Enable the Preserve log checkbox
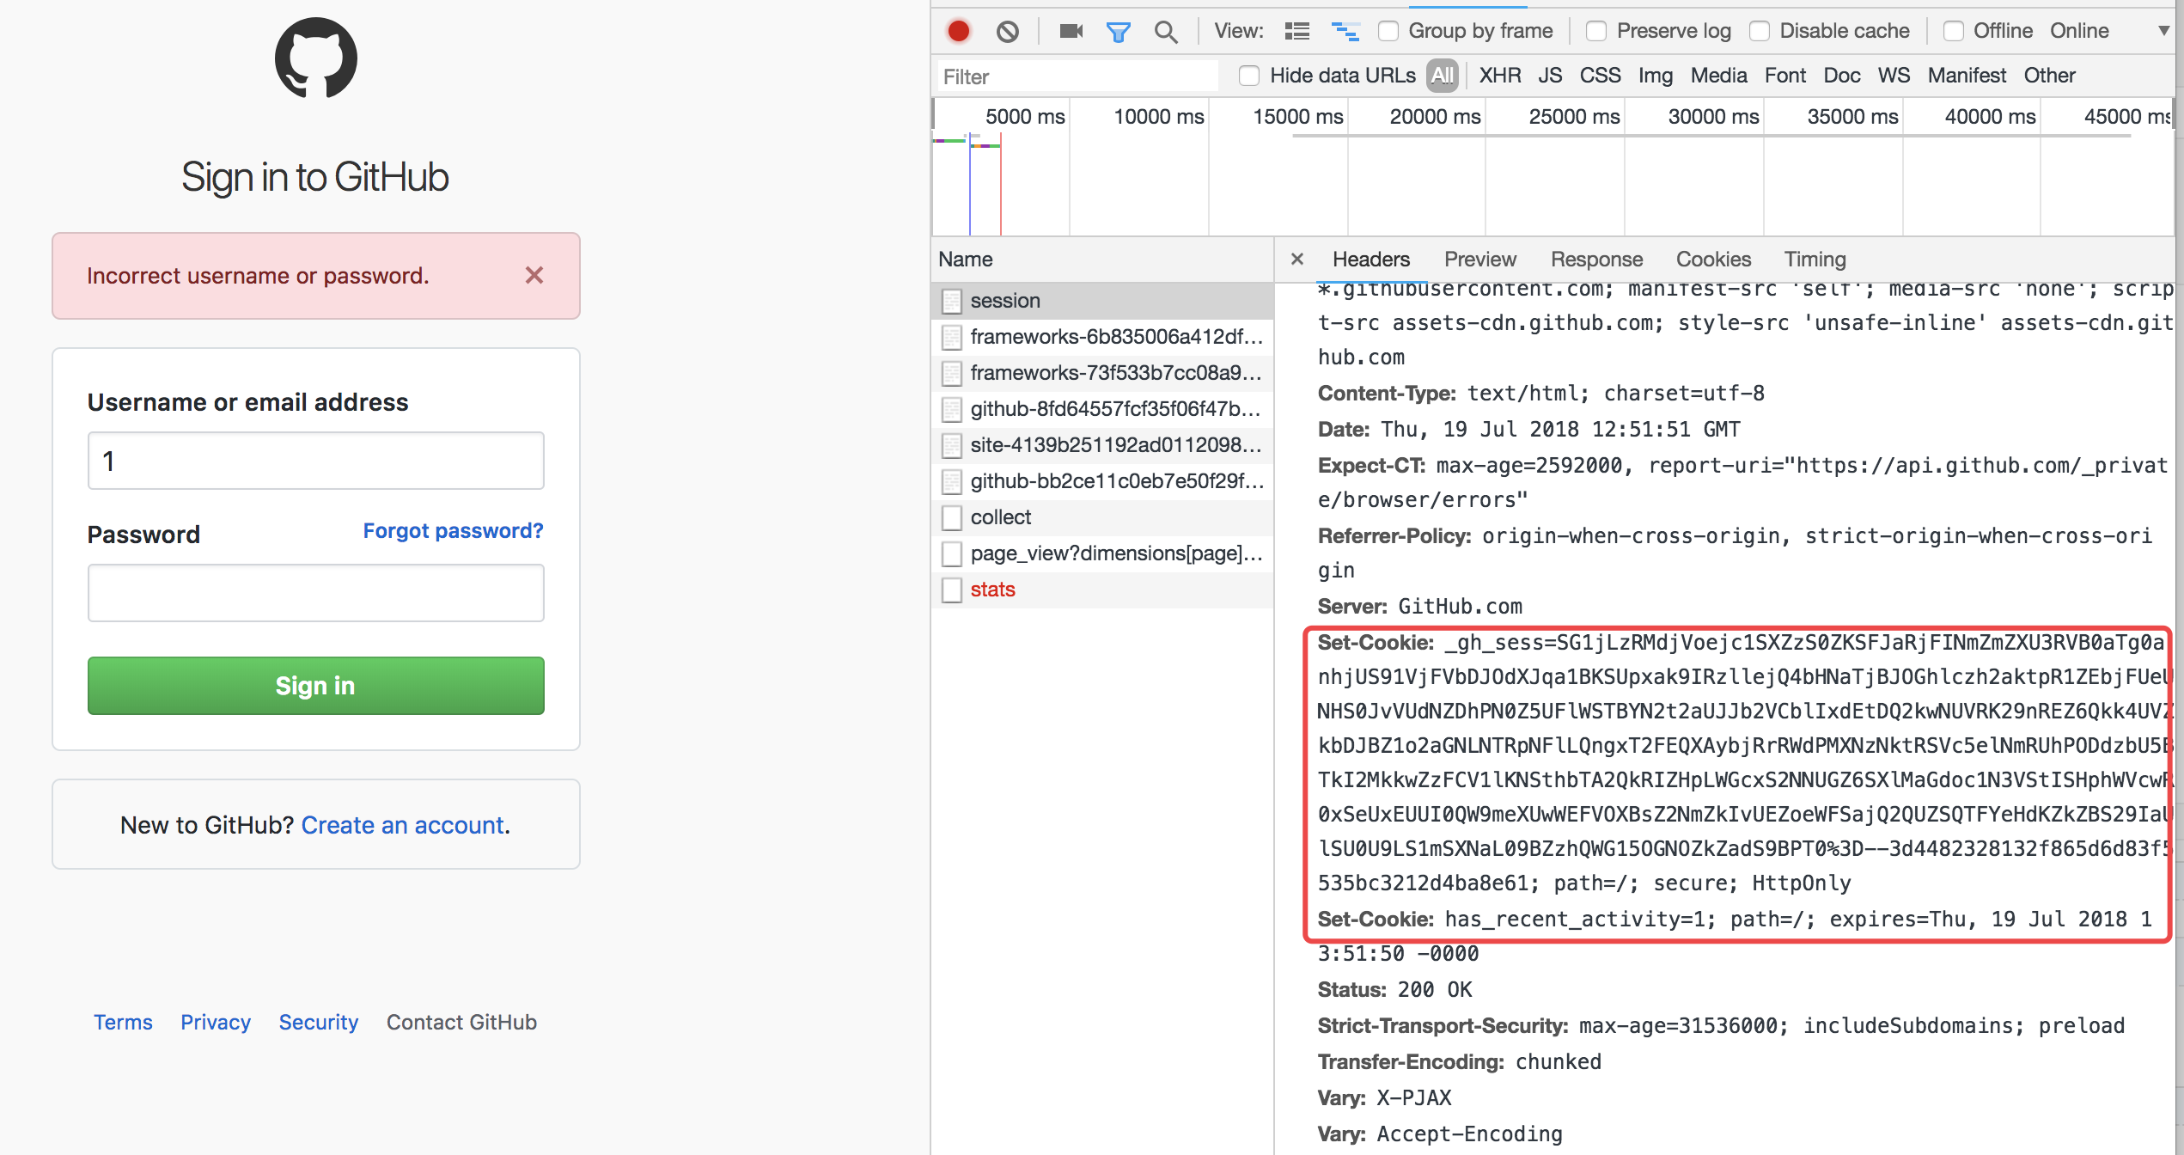 (1596, 32)
